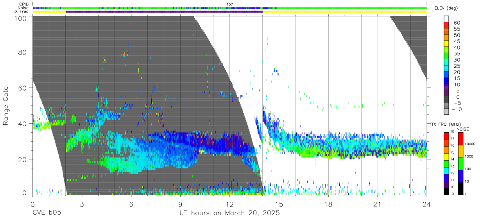Click the 'Range Gate' axis label

pyautogui.click(x=6, y=106)
